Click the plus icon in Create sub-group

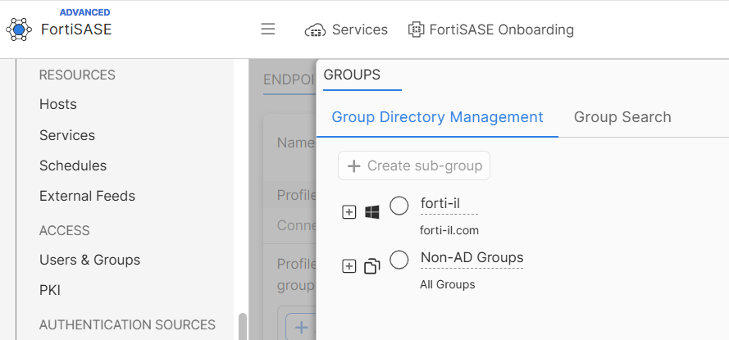pos(354,165)
